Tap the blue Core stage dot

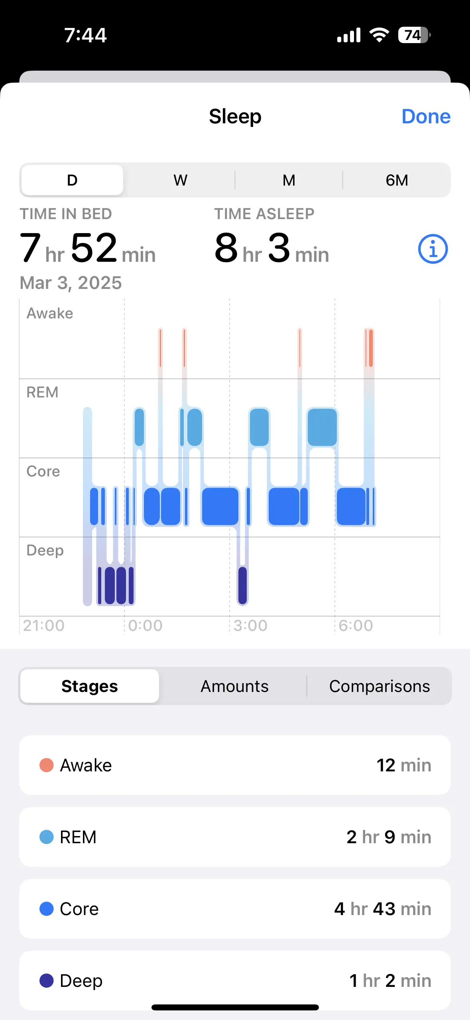47,909
